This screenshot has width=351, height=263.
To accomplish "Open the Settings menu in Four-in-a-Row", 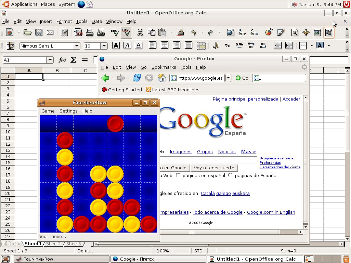I will tap(68, 111).
